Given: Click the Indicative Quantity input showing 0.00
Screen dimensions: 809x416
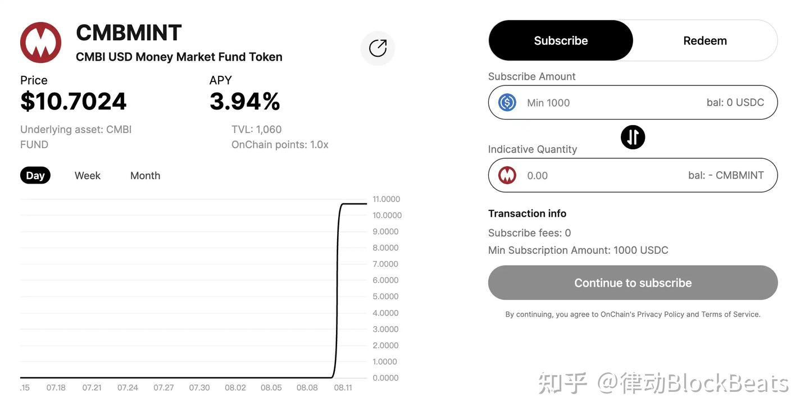Looking at the screenshot, I should (x=590, y=175).
